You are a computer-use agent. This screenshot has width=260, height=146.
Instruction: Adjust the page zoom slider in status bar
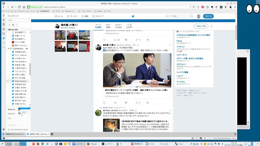[222, 138]
